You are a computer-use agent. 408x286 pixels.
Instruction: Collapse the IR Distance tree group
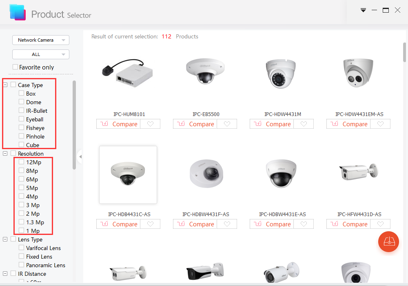[x=5, y=273]
